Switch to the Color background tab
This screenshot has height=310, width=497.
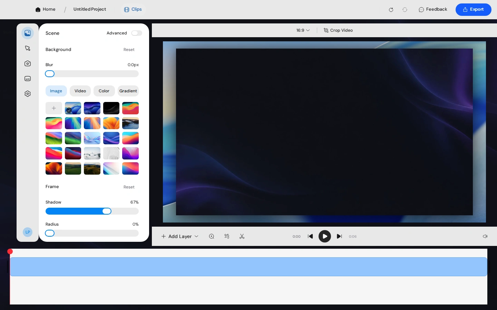click(x=104, y=91)
